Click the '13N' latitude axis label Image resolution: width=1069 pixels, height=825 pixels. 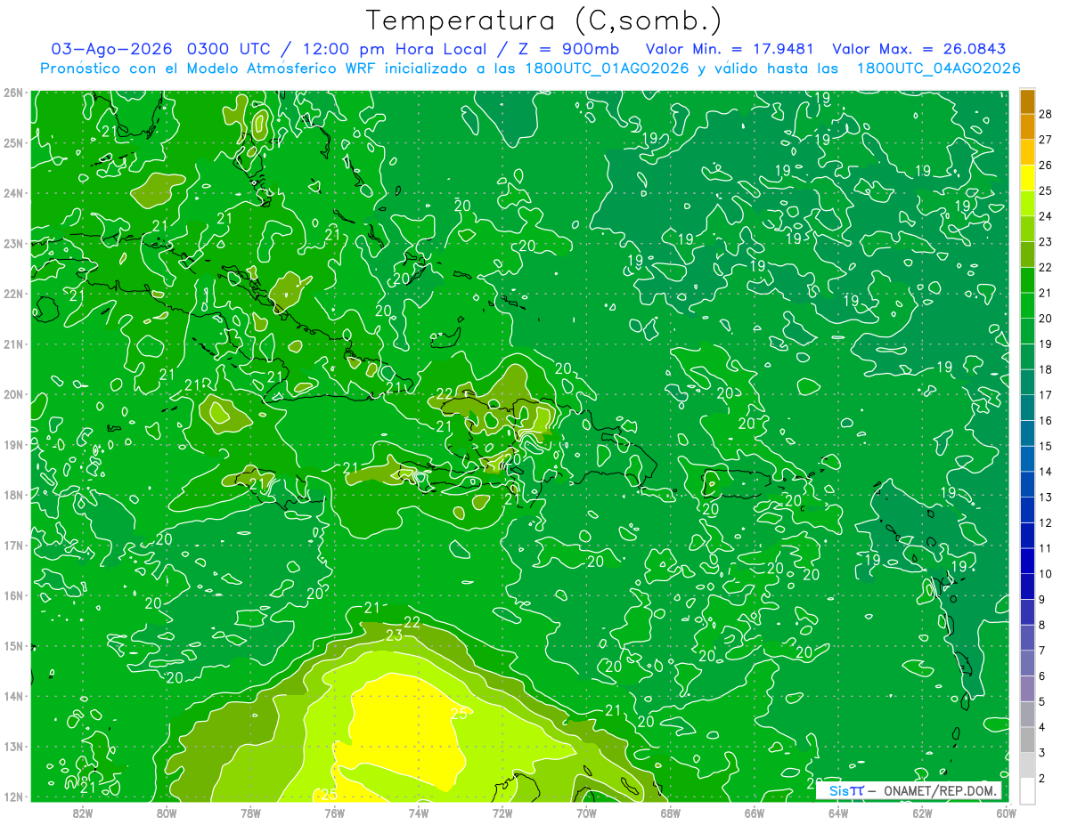tap(12, 746)
